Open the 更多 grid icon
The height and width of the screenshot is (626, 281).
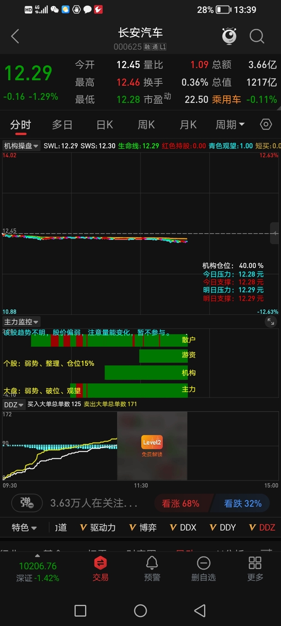tap(255, 569)
